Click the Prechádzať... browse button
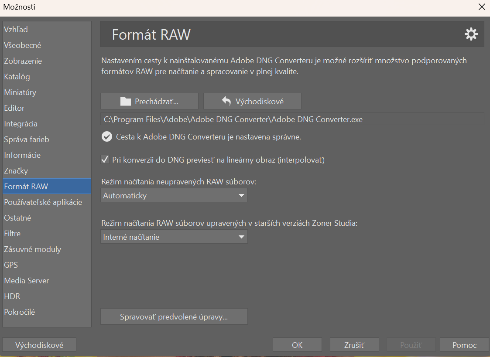490x357 pixels. click(x=149, y=101)
